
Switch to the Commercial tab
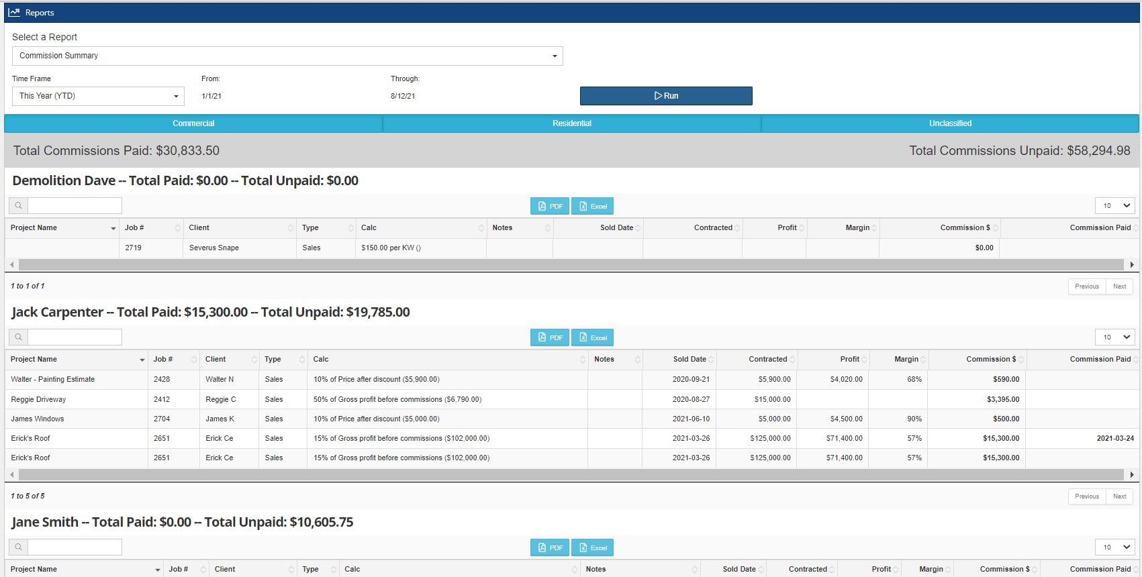193,123
